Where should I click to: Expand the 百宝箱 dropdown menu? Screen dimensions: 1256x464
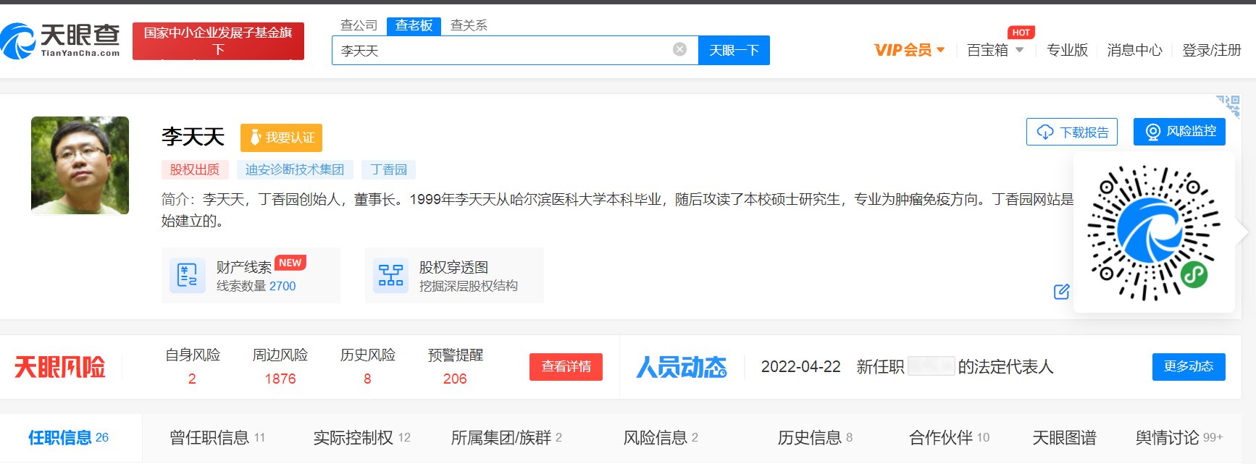(995, 50)
